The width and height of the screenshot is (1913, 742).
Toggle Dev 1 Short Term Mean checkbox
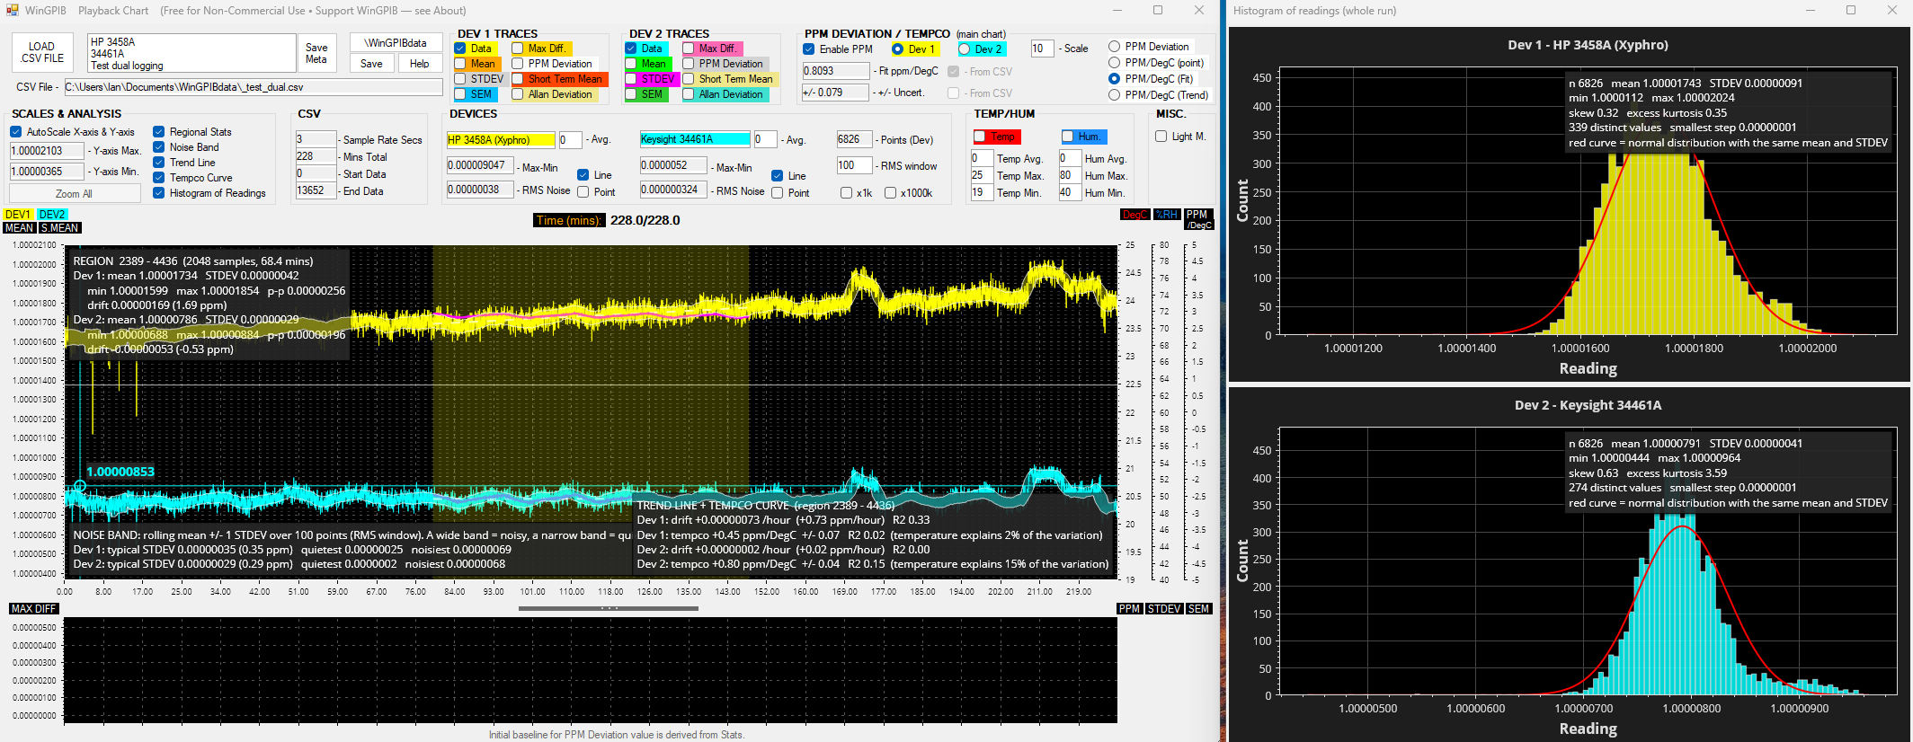[x=518, y=79]
